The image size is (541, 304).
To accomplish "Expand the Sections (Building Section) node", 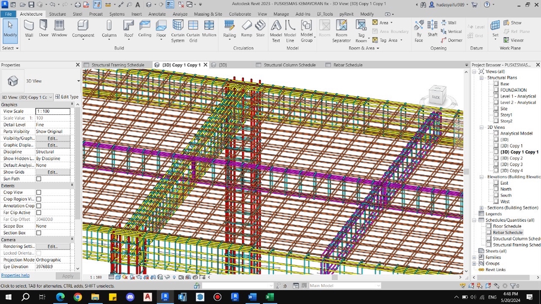I will [481, 208].
